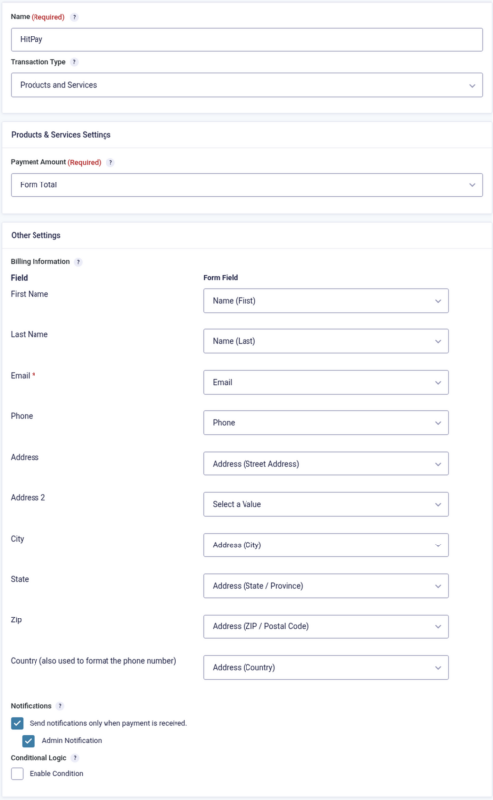493x800 pixels.
Task: Click the Address 2 row label
Action: pos(28,498)
